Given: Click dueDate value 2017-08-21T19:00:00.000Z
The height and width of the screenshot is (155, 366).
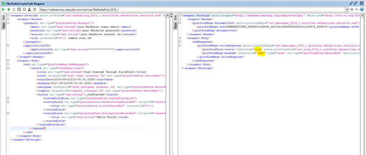Looking at the screenshot, I should pos(71,83).
